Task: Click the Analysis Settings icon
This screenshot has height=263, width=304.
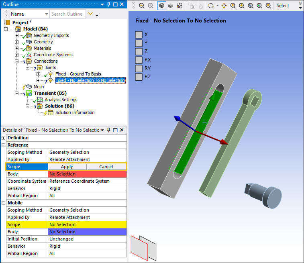Action: pos(40,100)
